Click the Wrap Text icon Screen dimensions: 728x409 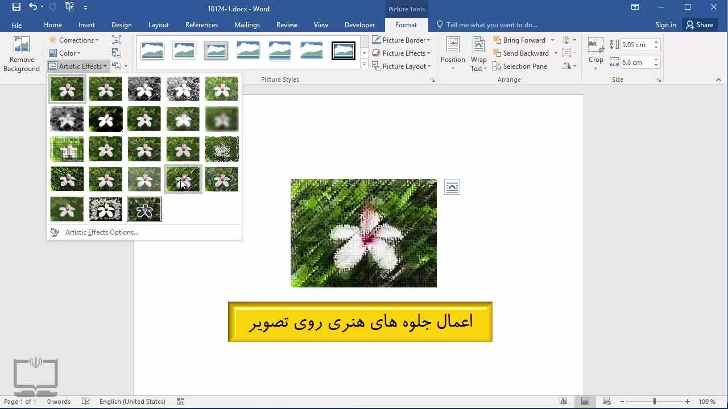point(478,45)
